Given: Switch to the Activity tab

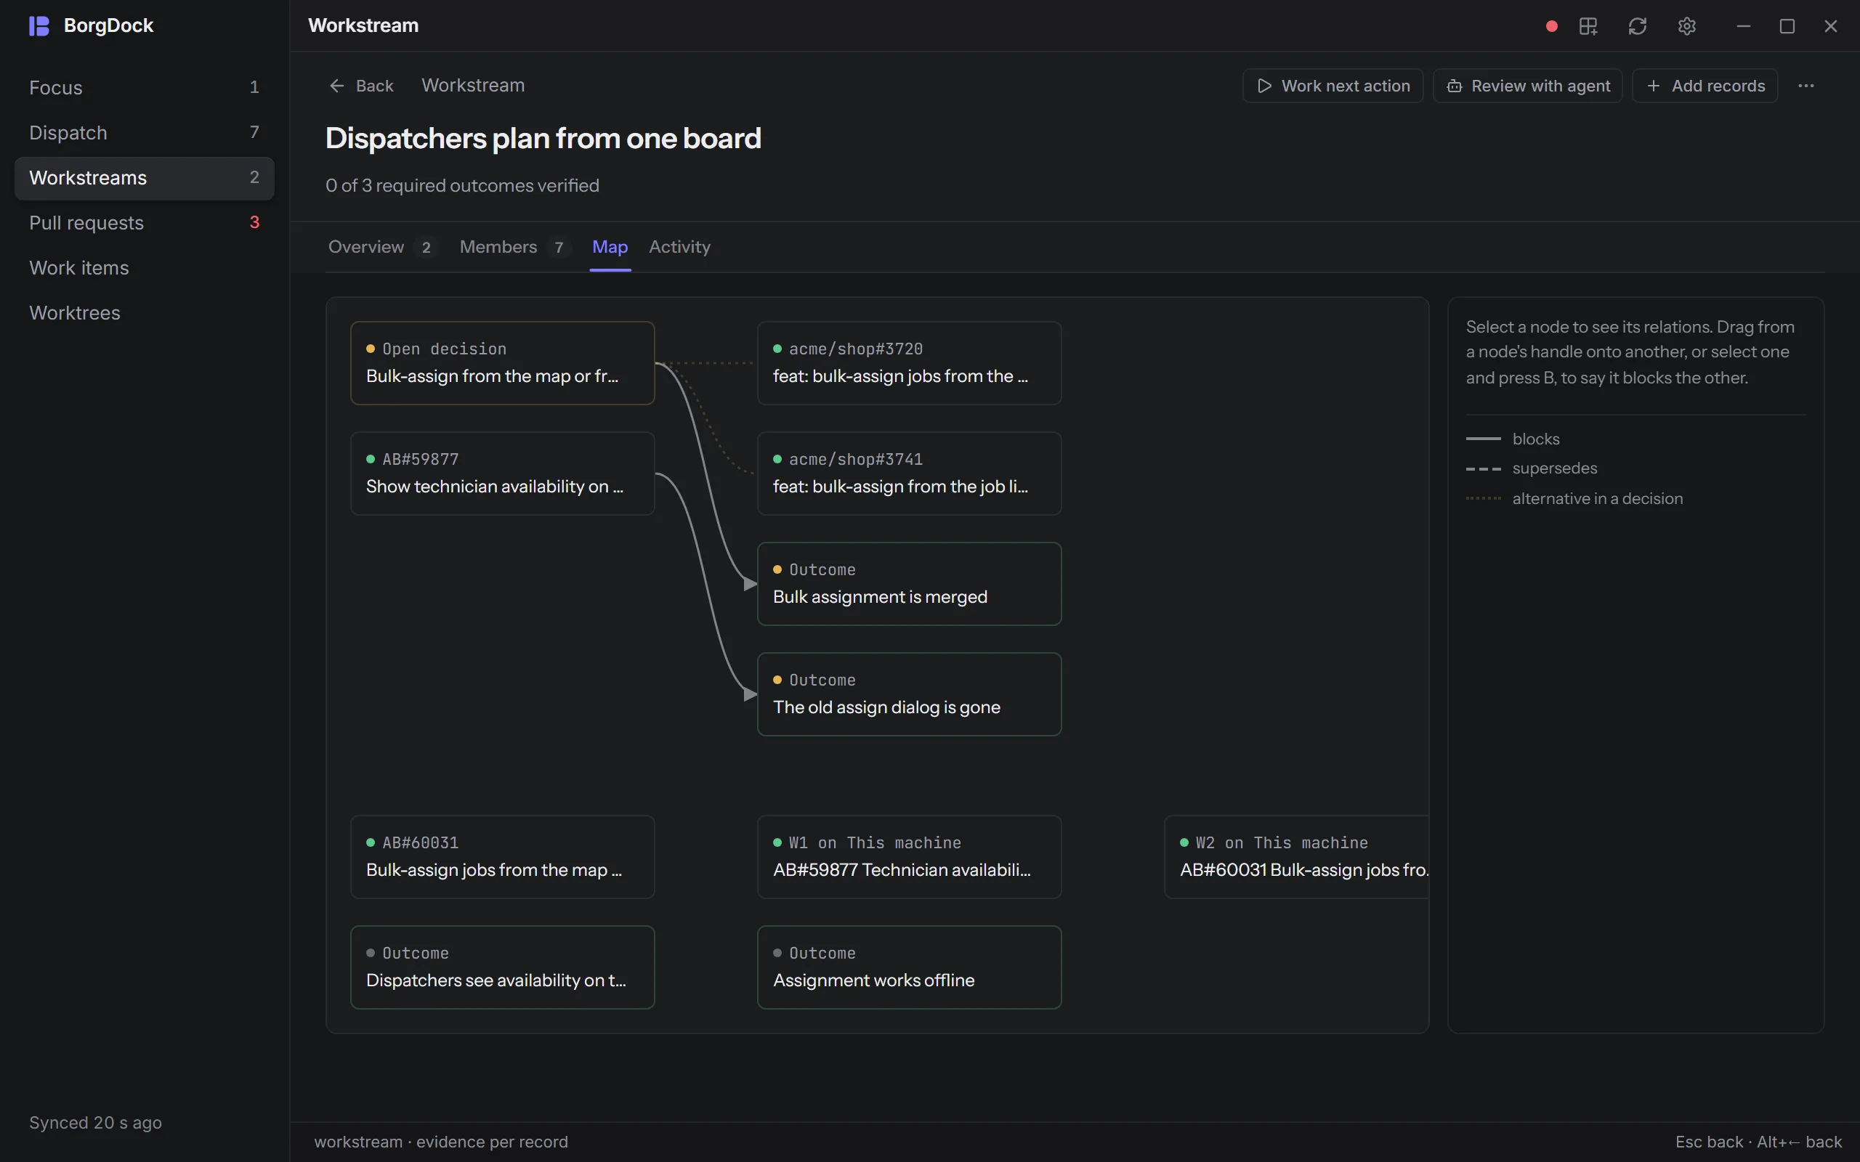Looking at the screenshot, I should (x=679, y=248).
